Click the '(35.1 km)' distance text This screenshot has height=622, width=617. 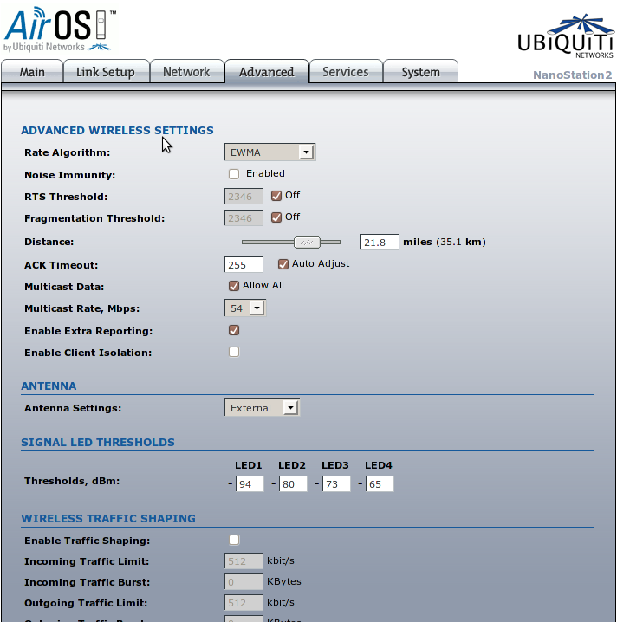click(461, 242)
